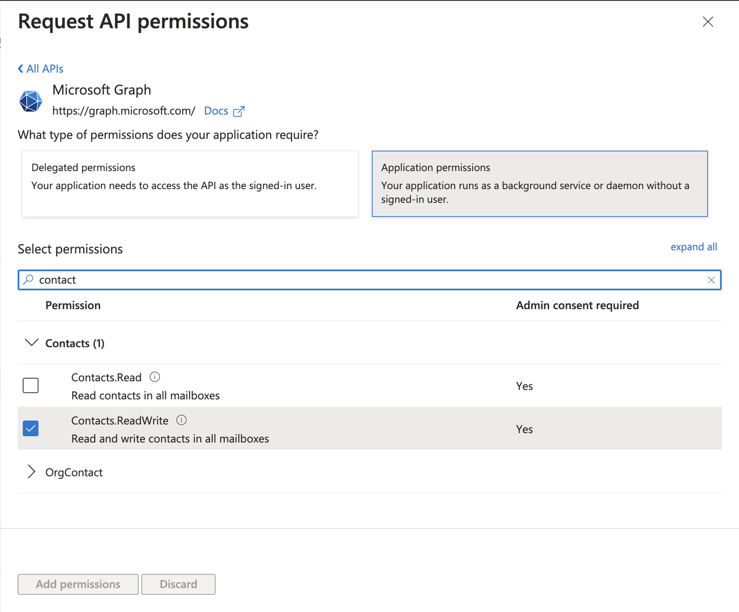Focus the permissions search field containing 'contact'
Screen dimensions: 739x612
click(369, 280)
